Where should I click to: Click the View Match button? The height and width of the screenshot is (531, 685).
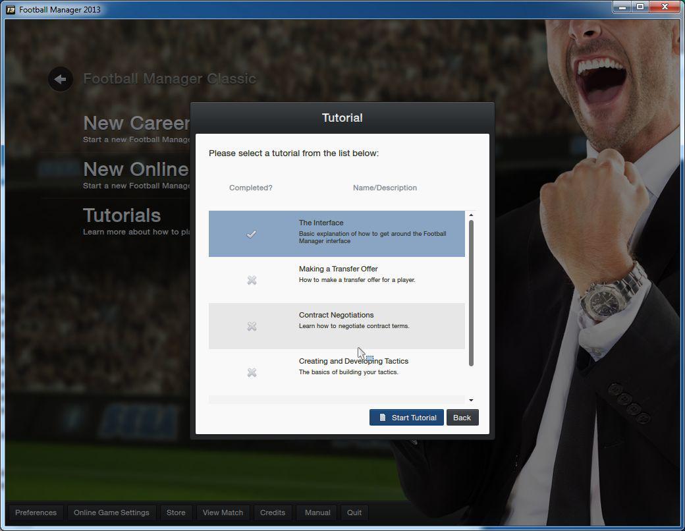(x=223, y=512)
